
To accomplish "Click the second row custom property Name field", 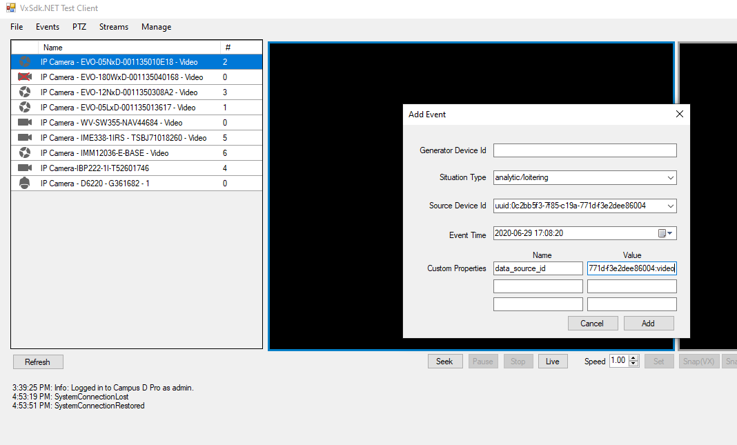I will [538, 286].
